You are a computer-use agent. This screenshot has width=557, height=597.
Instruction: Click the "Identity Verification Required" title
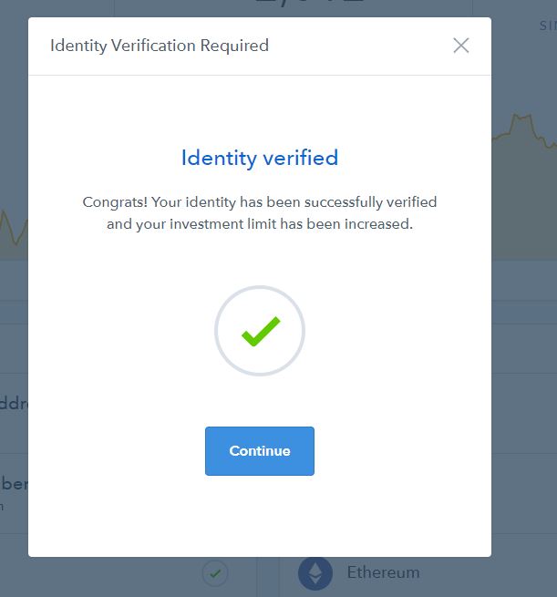tap(160, 46)
